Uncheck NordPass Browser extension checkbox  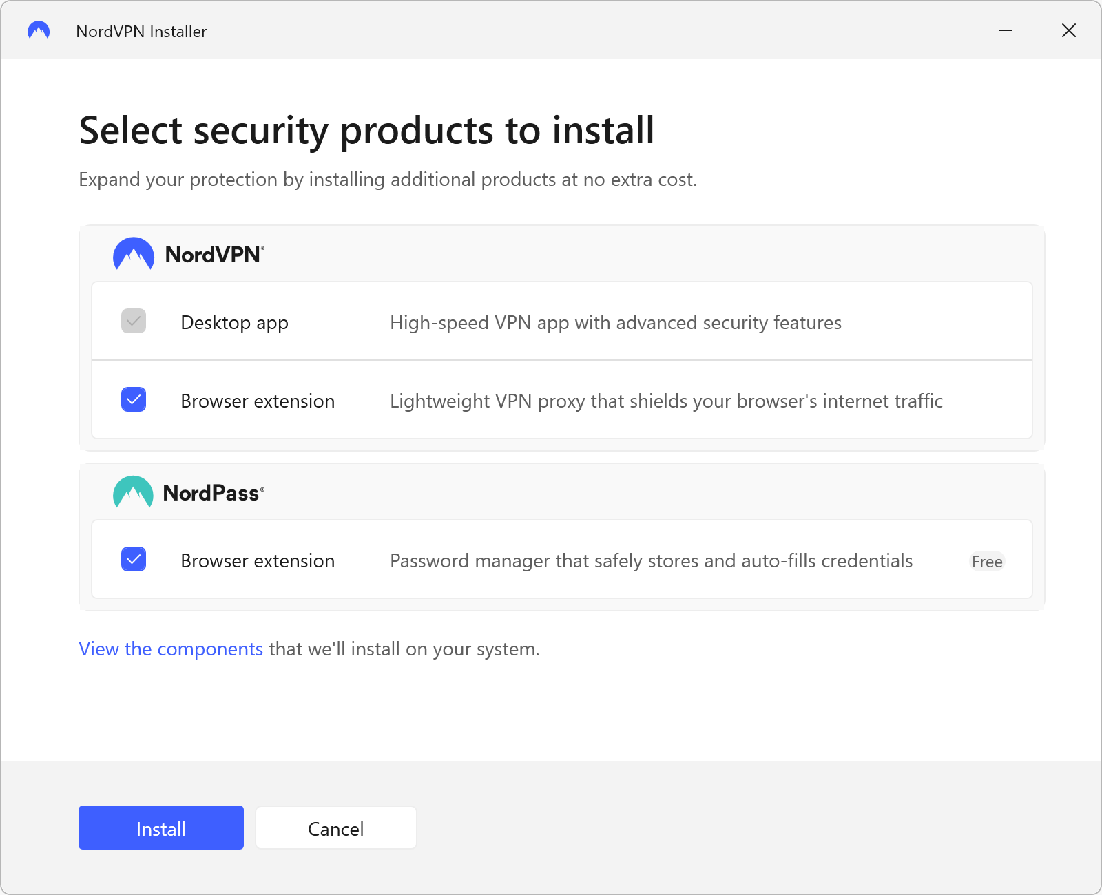(x=134, y=559)
